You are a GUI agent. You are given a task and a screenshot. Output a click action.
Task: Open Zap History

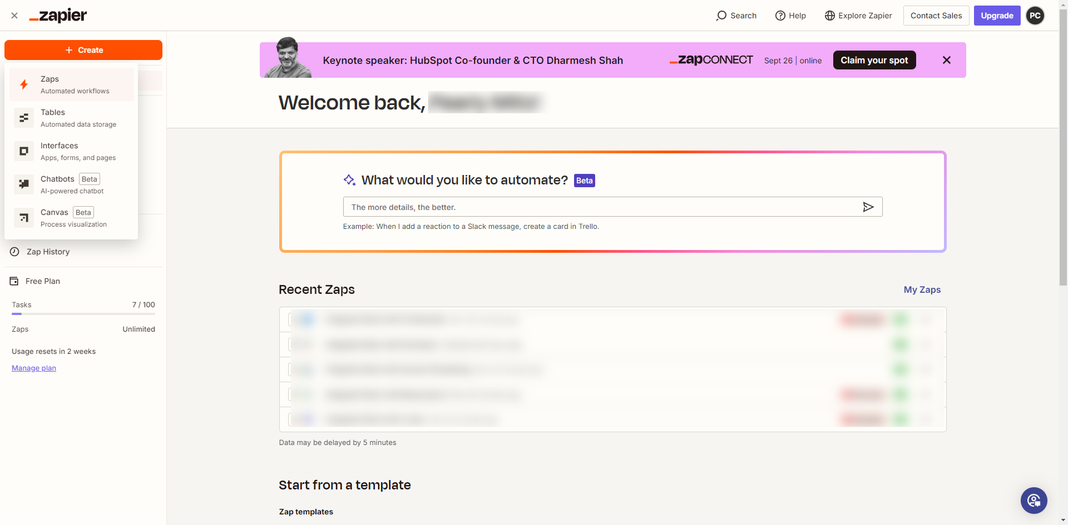click(x=40, y=252)
